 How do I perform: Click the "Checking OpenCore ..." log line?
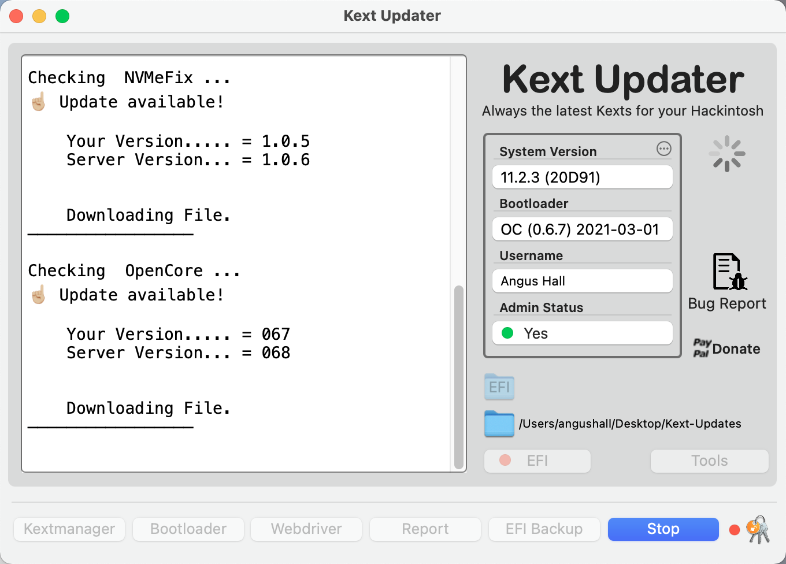134,270
